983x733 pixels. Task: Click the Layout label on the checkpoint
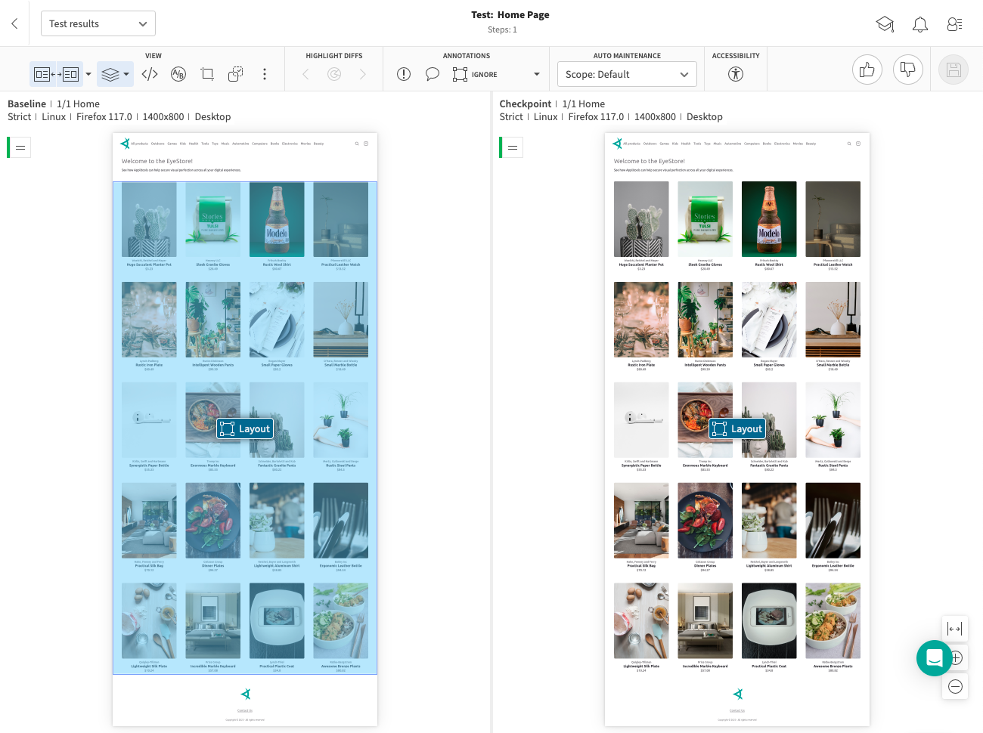coord(737,428)
